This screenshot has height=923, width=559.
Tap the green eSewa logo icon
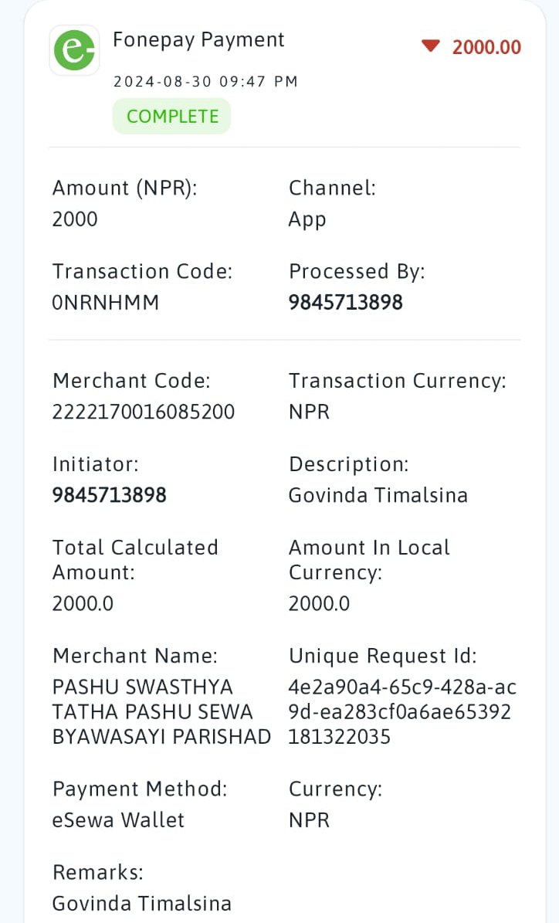(x=74, y=50)
